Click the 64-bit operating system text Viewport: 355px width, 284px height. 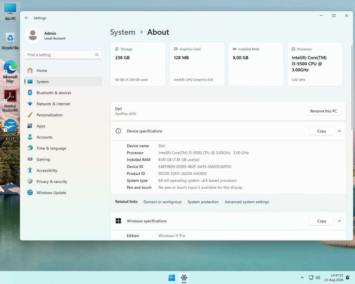click(x=198, y=181)
